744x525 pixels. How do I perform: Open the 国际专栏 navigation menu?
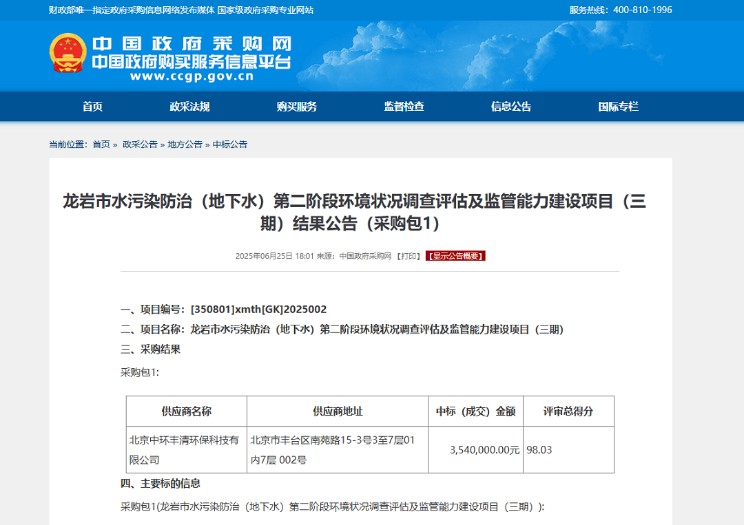(619, 107)
